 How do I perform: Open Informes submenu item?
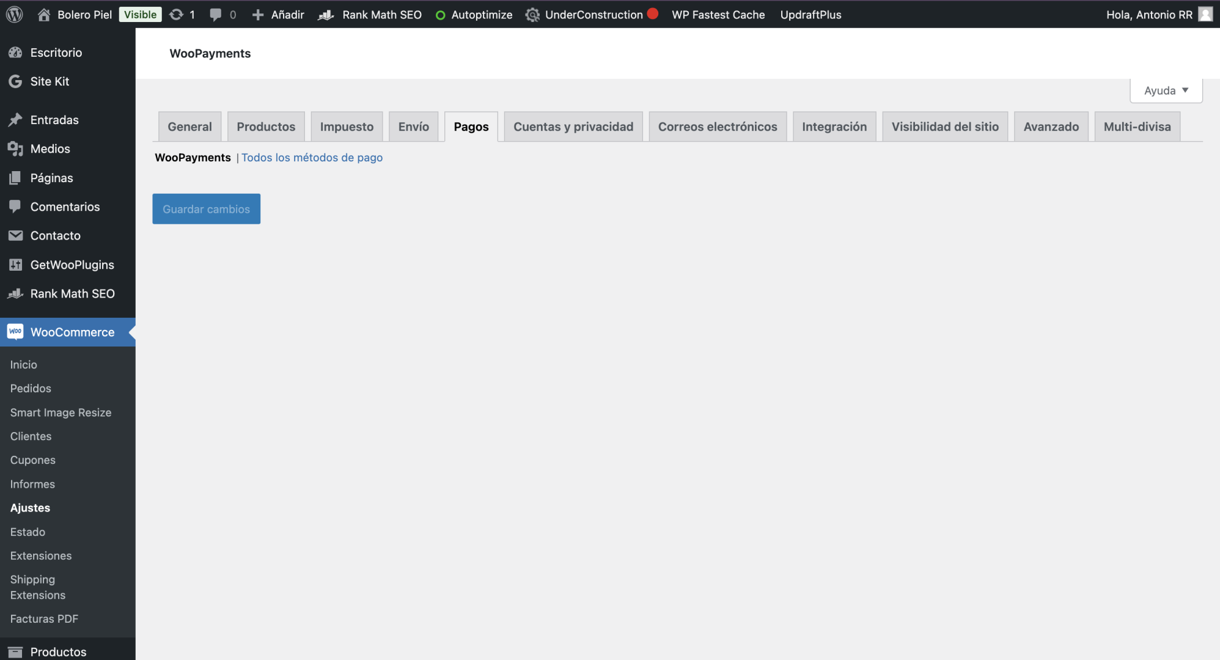(x=32, y=484)
